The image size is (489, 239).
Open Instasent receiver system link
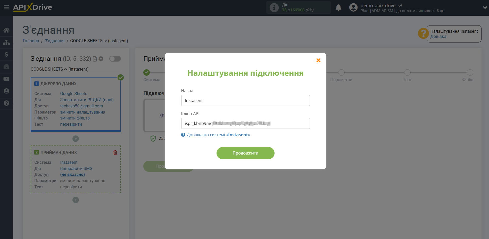pos(69,163)
